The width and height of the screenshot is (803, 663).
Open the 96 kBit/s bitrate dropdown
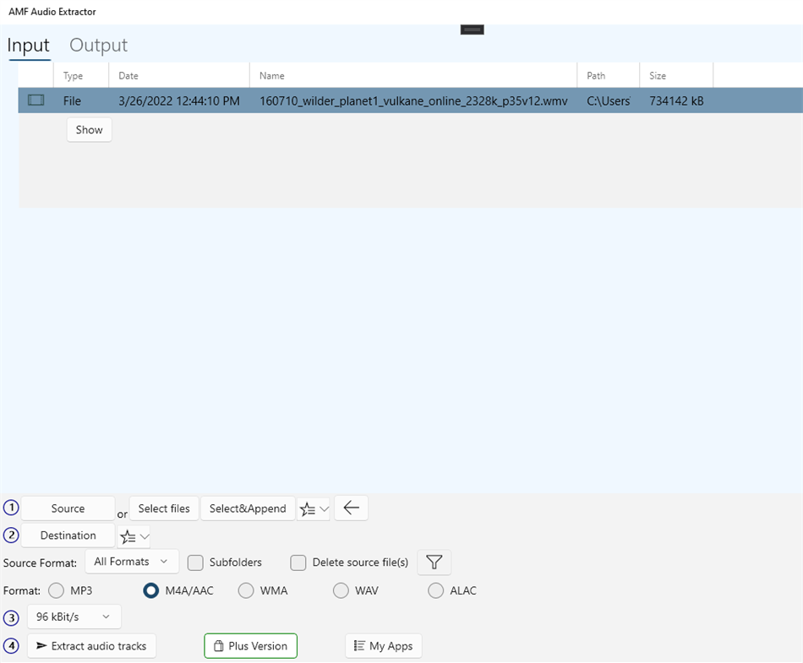point(74,617)
